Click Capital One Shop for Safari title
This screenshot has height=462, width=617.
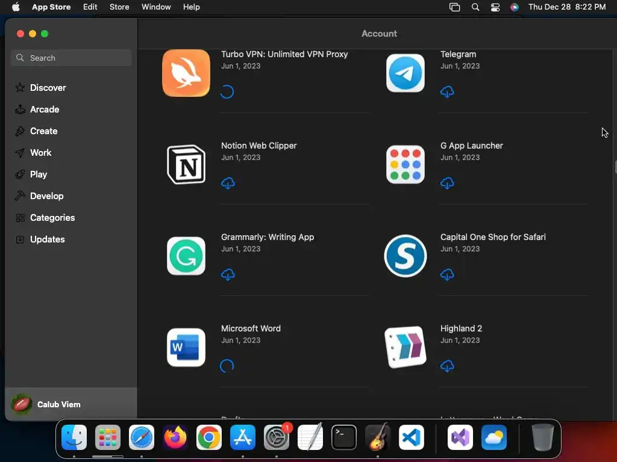493,237
